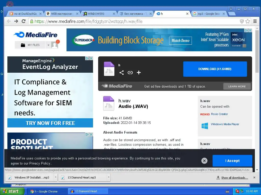Click the red shield tray icon
Image resolution: width=261 pixels, height=195 pixels.
pos(237,191)
